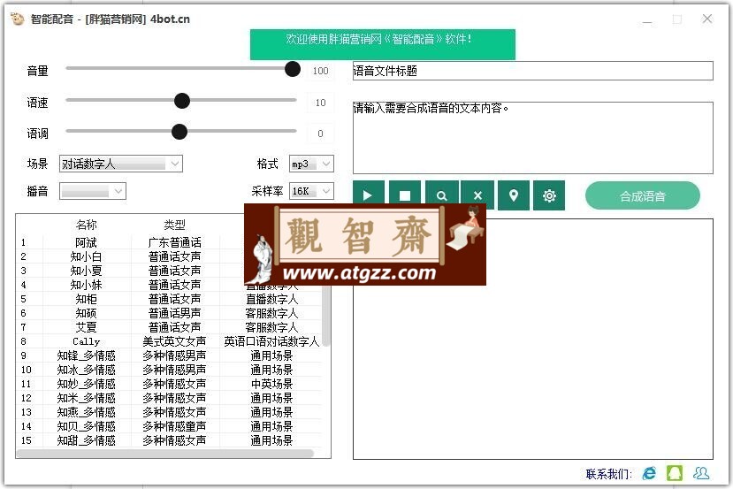Click the speed value box showing 10
The width and height of the screenshot is (733, 489).
(321, 103)
